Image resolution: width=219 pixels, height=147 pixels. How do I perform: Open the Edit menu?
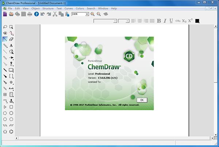[17, 8]
